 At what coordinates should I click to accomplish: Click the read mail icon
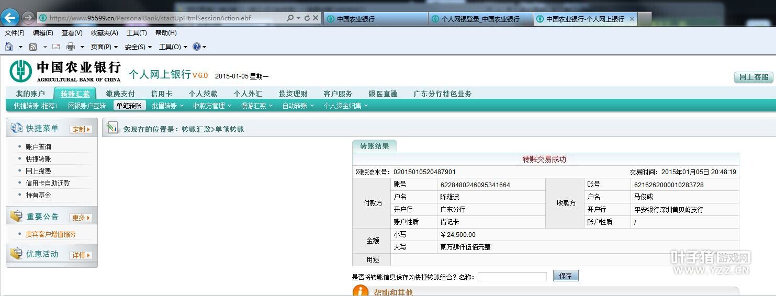click(56, 47)
